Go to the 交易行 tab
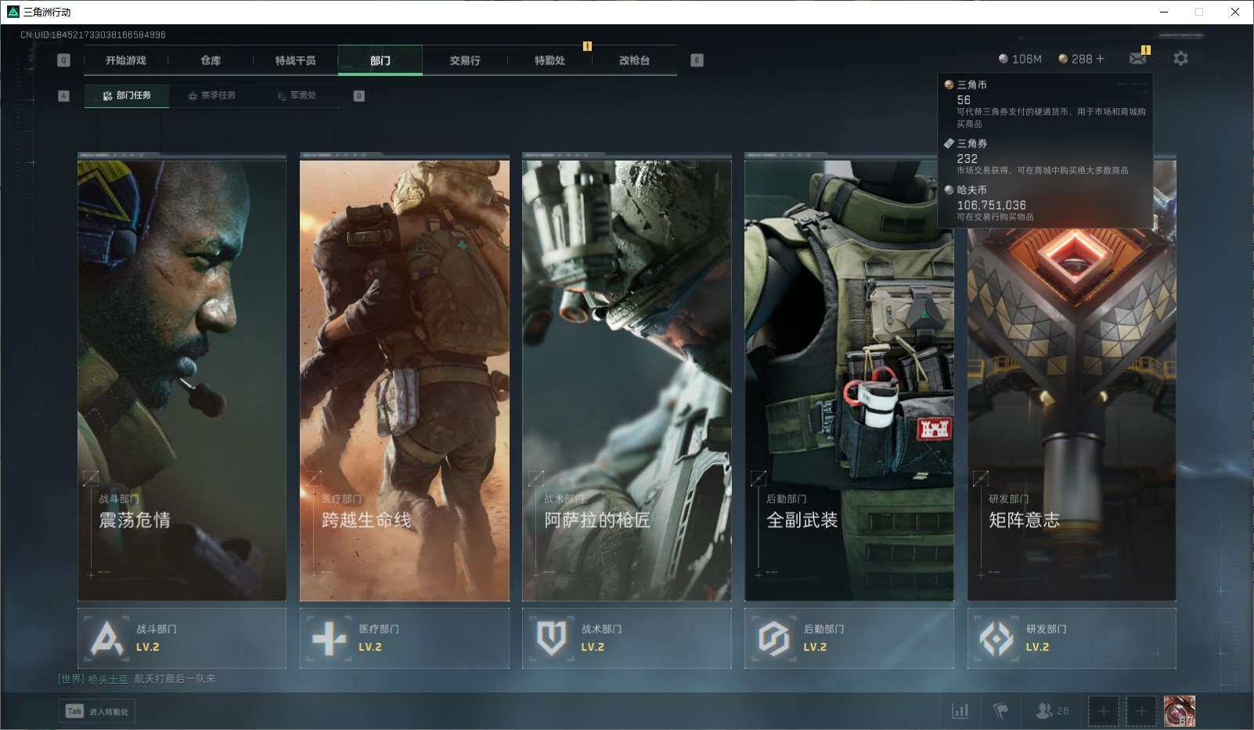Viewport: 1254px width, 730px height. (x=465, y=60)
